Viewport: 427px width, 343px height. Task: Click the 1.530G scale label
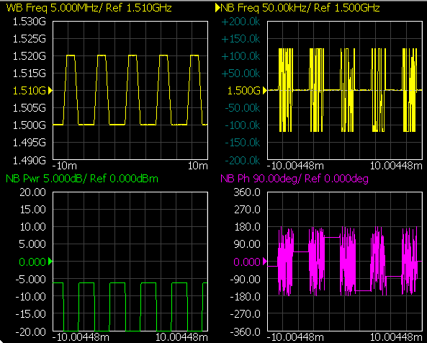[30, 22]
